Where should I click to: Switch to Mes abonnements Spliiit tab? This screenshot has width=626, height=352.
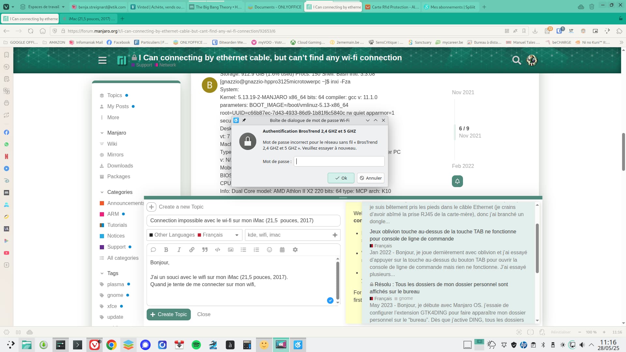[x=450, y=7]
